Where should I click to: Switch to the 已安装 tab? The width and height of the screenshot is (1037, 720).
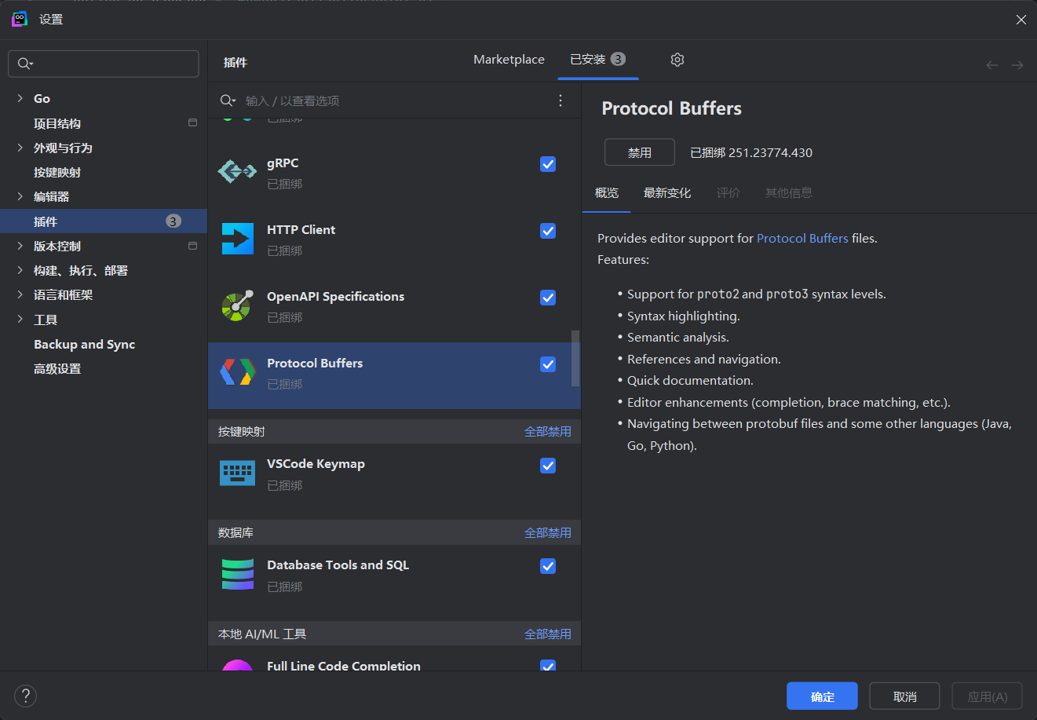click(598, 60)
